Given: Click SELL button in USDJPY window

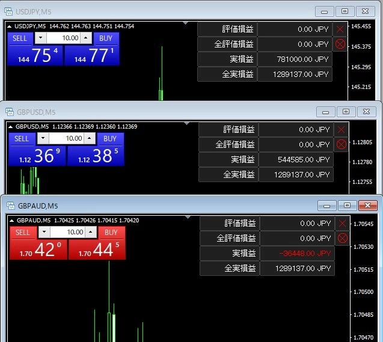Looking at the screenshot, I should tap(20, 38).
